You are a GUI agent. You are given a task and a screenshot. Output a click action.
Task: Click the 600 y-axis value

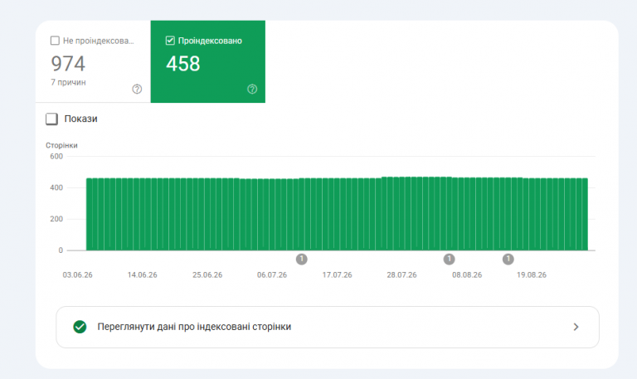point(56,157)
